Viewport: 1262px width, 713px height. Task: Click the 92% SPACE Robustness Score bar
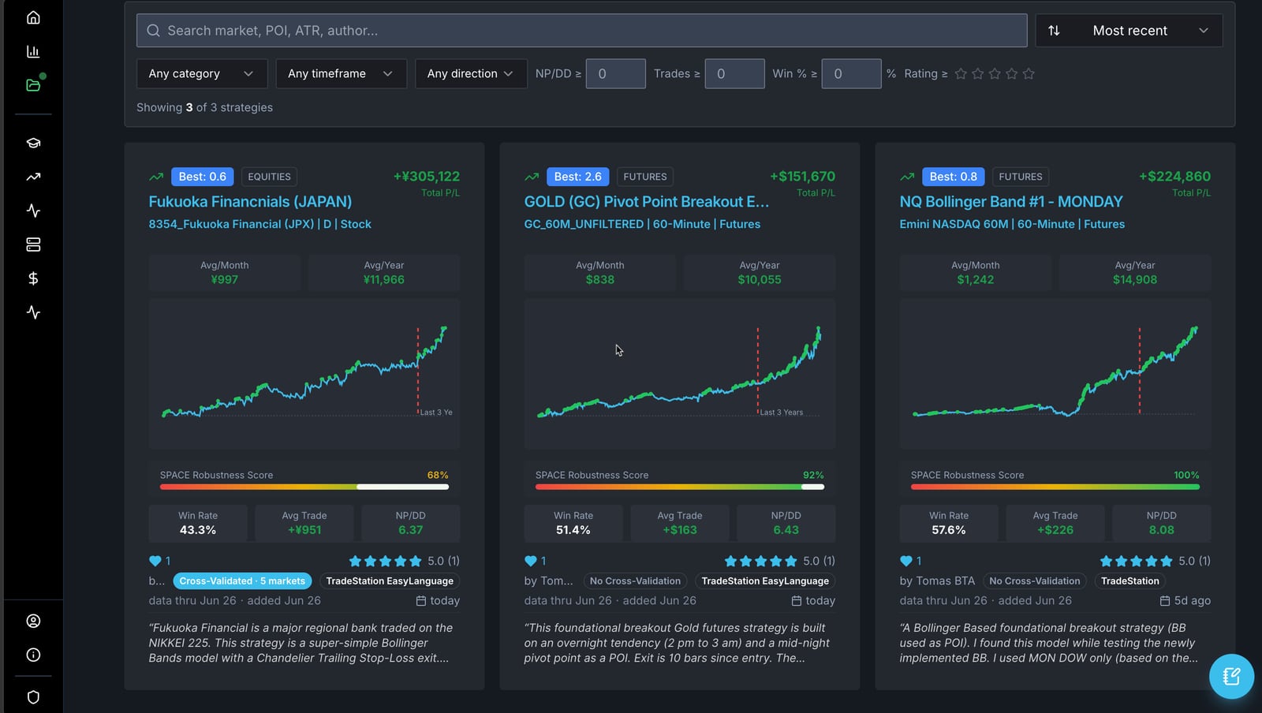[x=680, y=487]
